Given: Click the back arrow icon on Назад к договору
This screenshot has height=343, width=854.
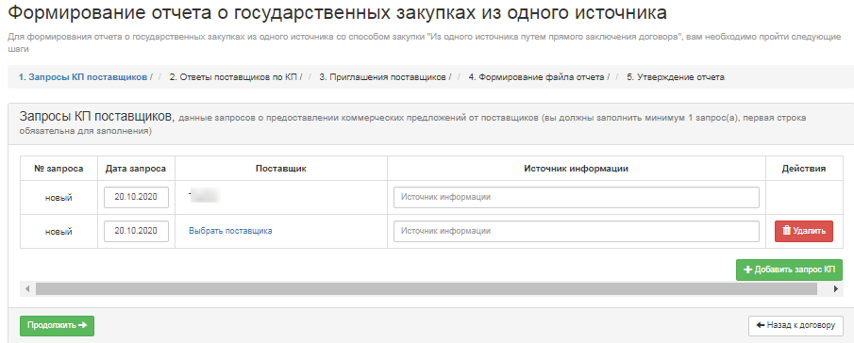Looking at the screenshot, I should pos(761,325).
